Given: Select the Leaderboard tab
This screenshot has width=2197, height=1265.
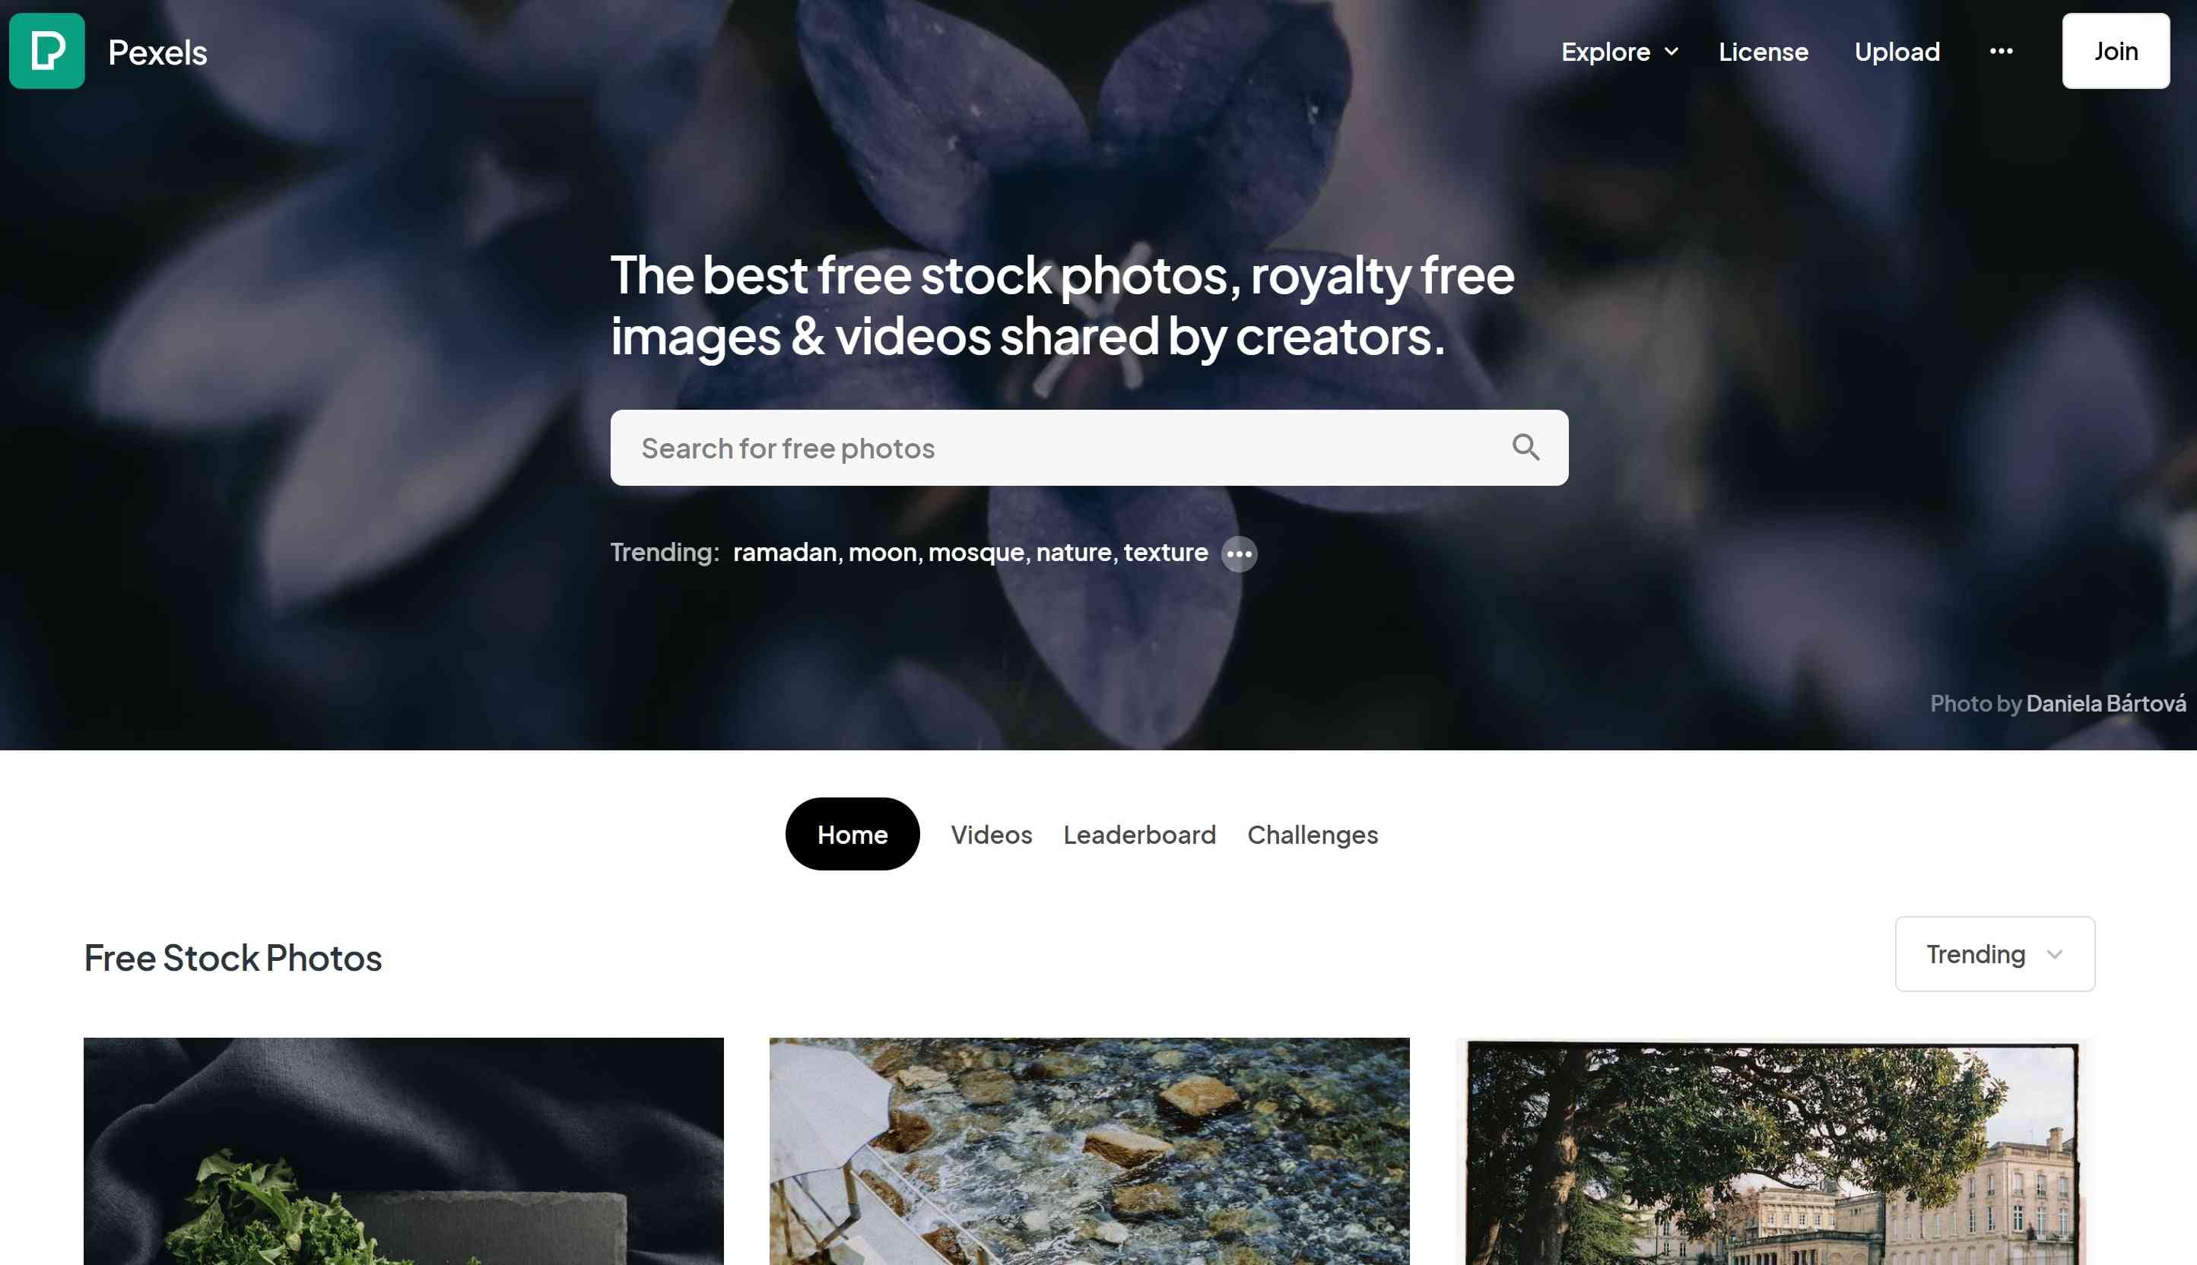Looking at the screenshot, I should click(x=1139, y=834).
